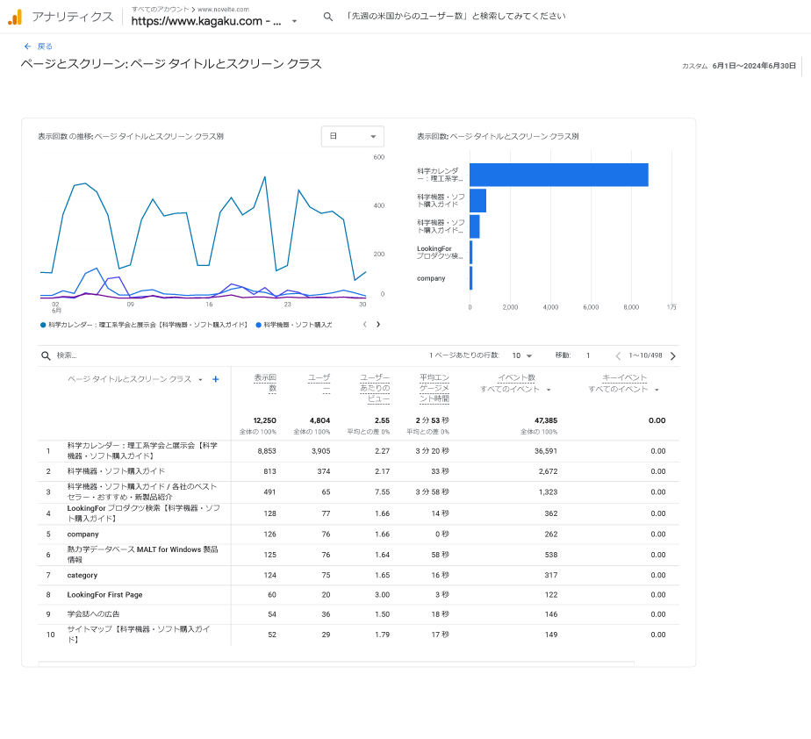Go to previous table page arrow
The width and height of the screenshot is (811, 739).
[618, 355]
